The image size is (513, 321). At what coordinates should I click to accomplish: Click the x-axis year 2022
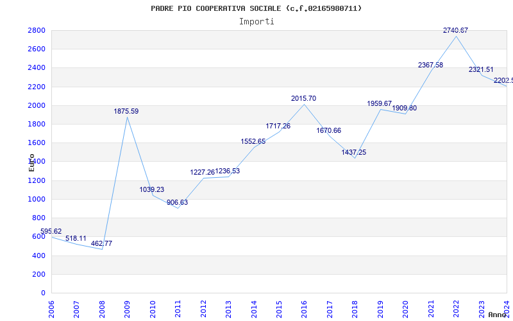pyautogui.click(x=456, y=309)
